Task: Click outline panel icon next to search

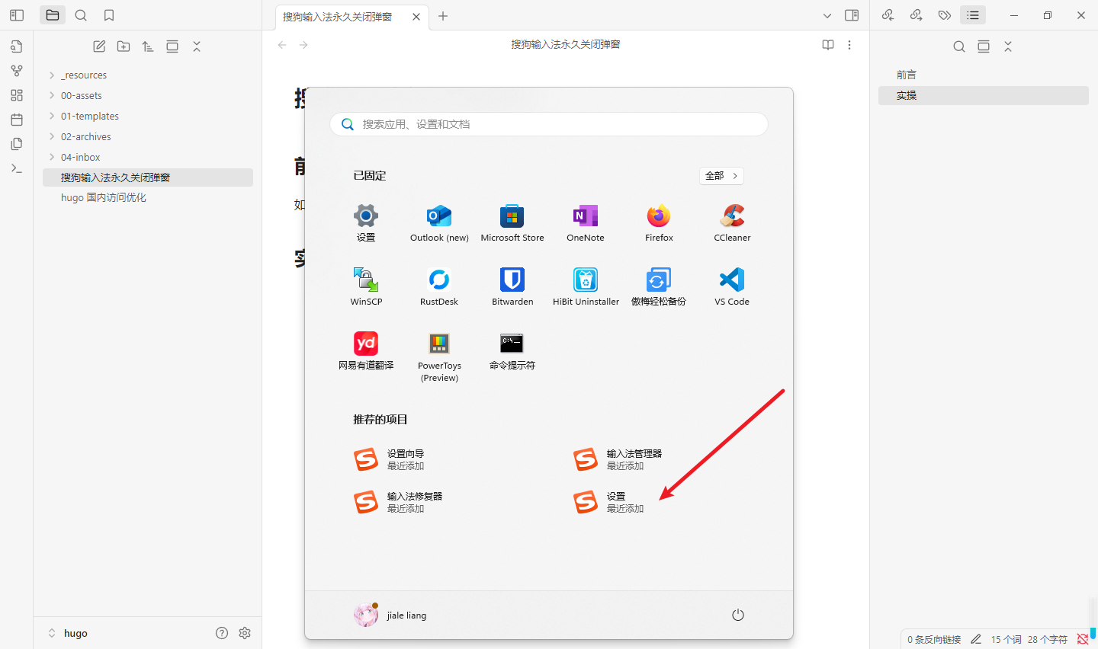Action: pyautogui.click(x=984, y=46)
